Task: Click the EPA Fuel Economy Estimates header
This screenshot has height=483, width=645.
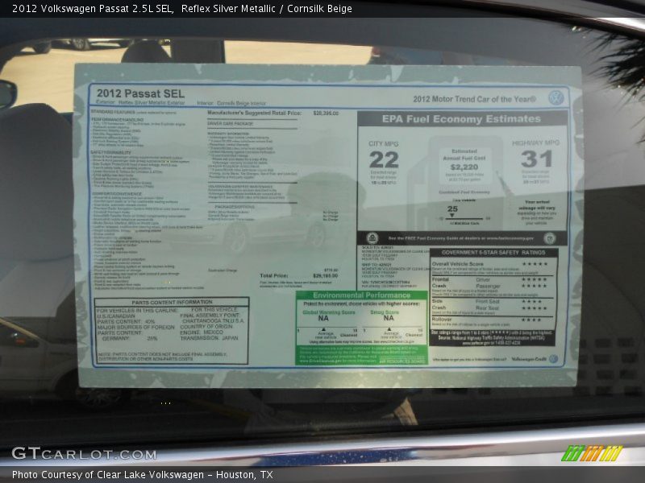Action: coord(462,119)
